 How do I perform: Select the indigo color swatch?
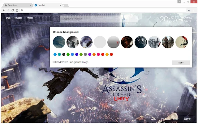(77, 55)
